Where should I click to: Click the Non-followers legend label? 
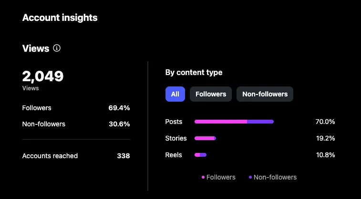click(x=275, y=177)
